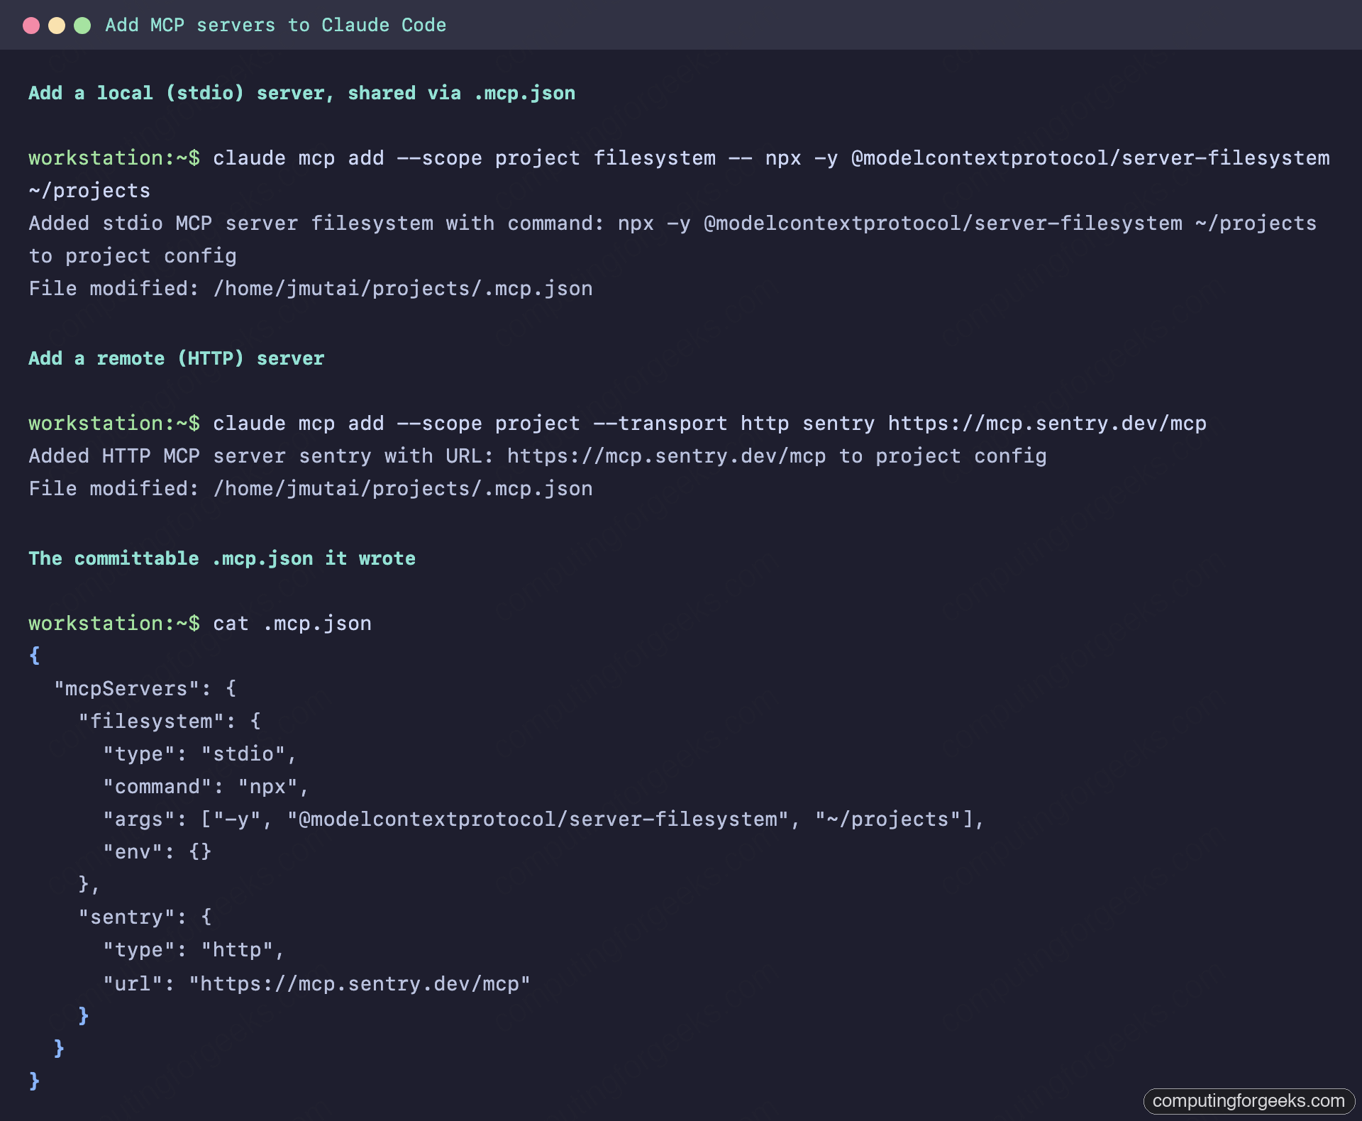Image resolution: width=1362 pixels, height=1121 pixels.
Task: Click the '"env": {}' line
Action: 157,852
